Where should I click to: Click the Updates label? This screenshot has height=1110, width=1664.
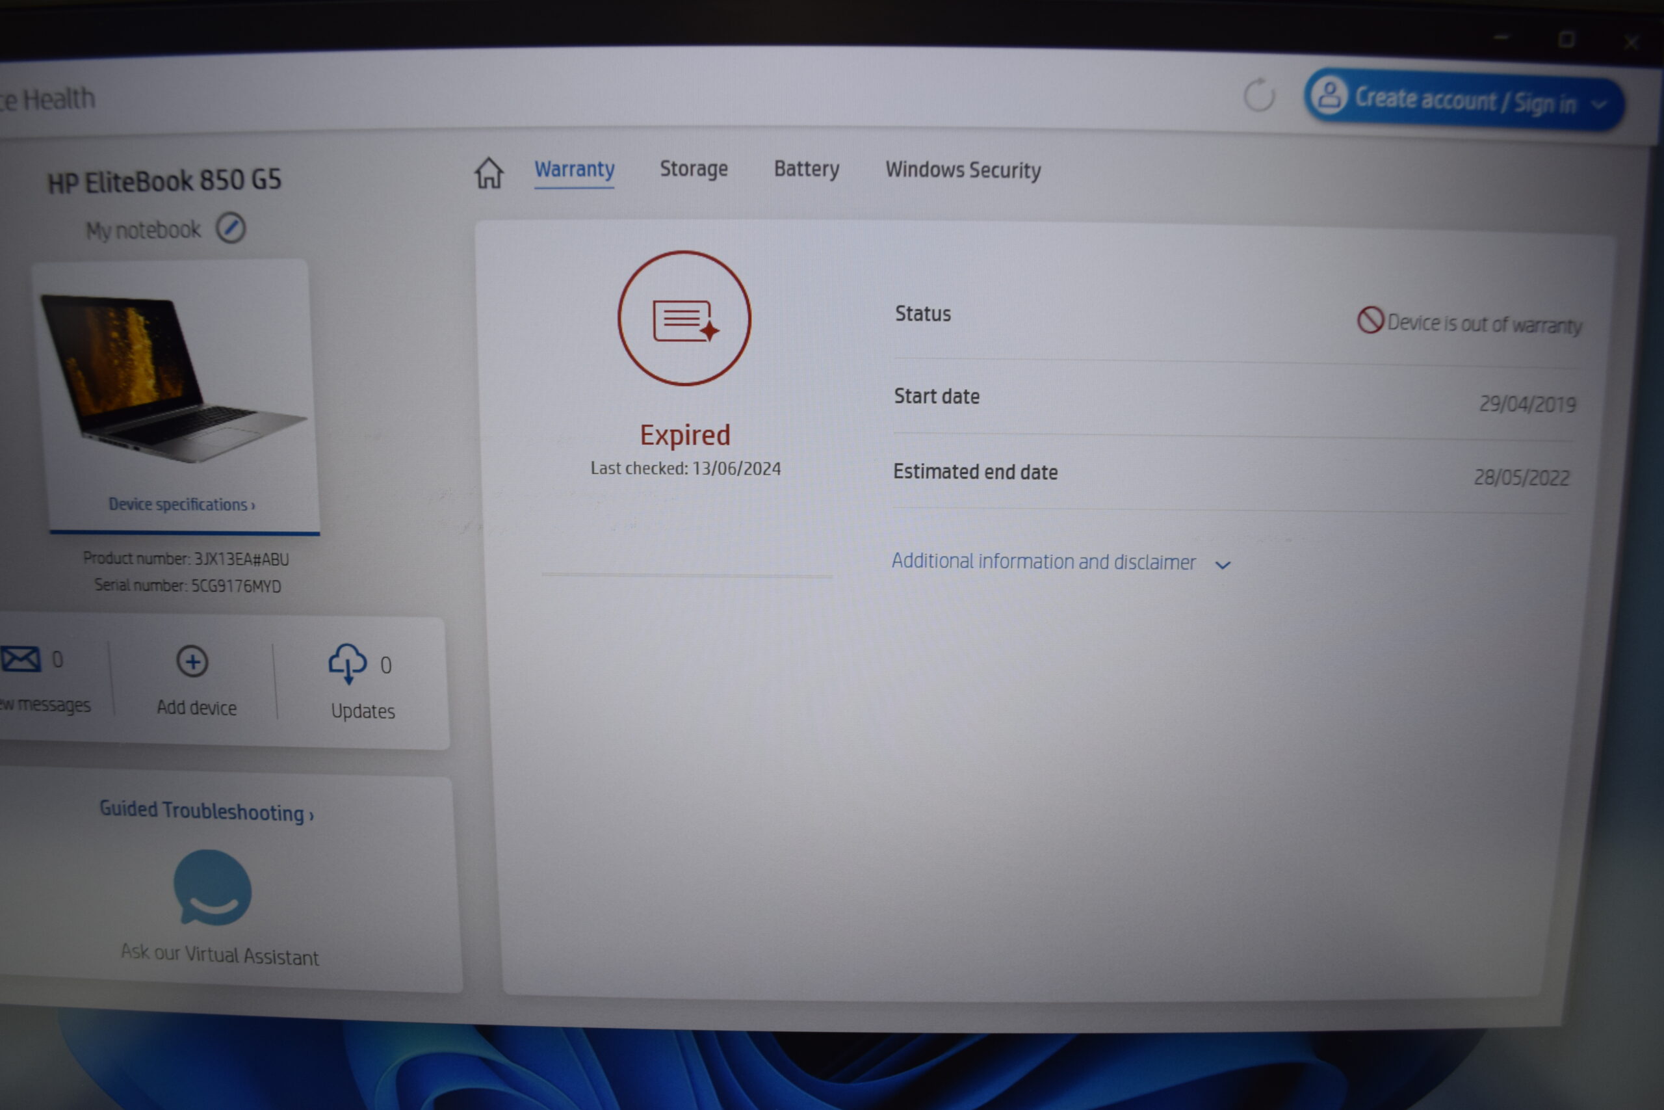[363, 711]
